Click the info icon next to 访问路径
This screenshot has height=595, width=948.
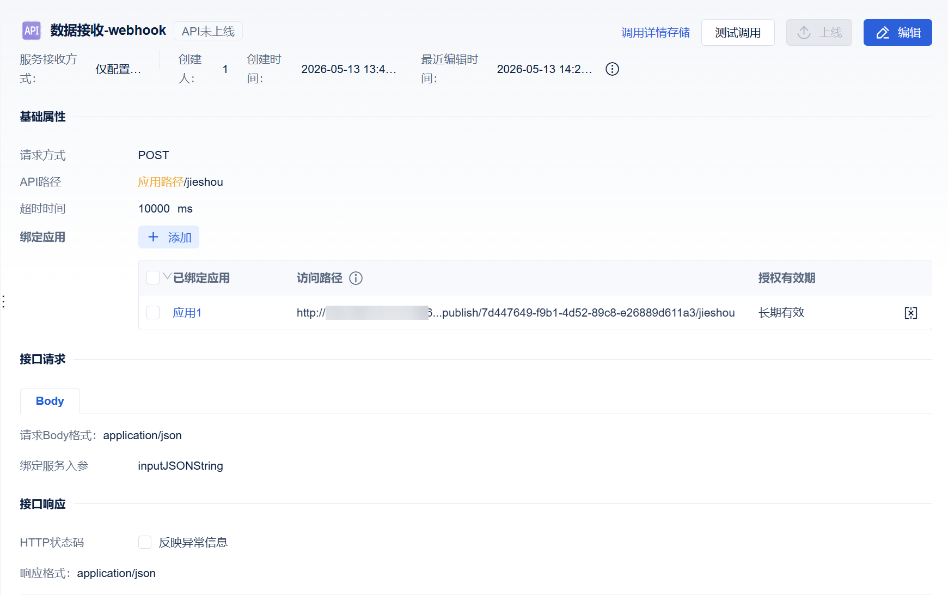(356, 278)
